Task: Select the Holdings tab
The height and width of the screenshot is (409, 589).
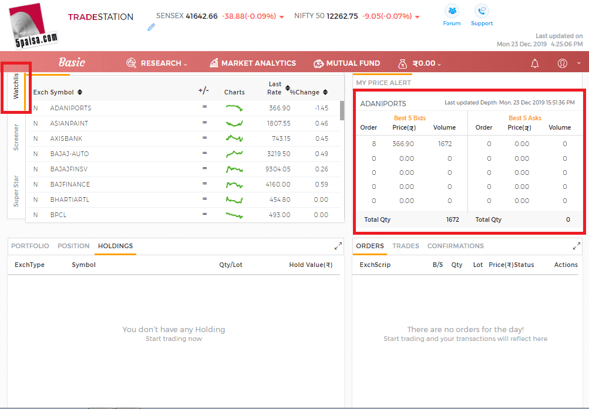Action: [x=115, y=246]
